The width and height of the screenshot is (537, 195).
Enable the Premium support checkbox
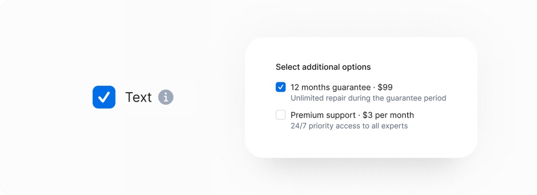pyautogui.click(x=280, y=115)
